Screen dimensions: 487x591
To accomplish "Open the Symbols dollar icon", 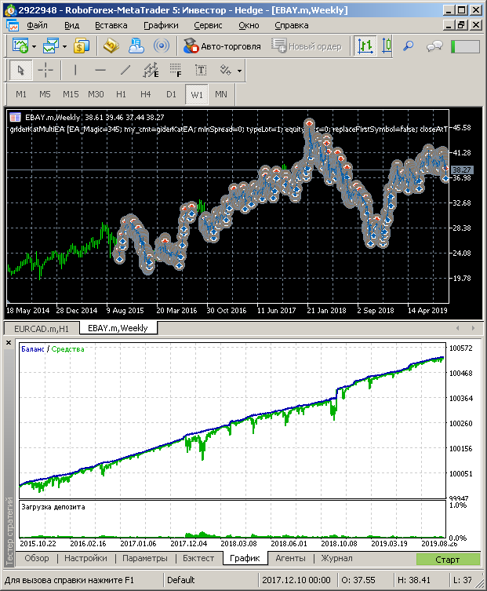I will pyautogui.click(x=82, y=46).
